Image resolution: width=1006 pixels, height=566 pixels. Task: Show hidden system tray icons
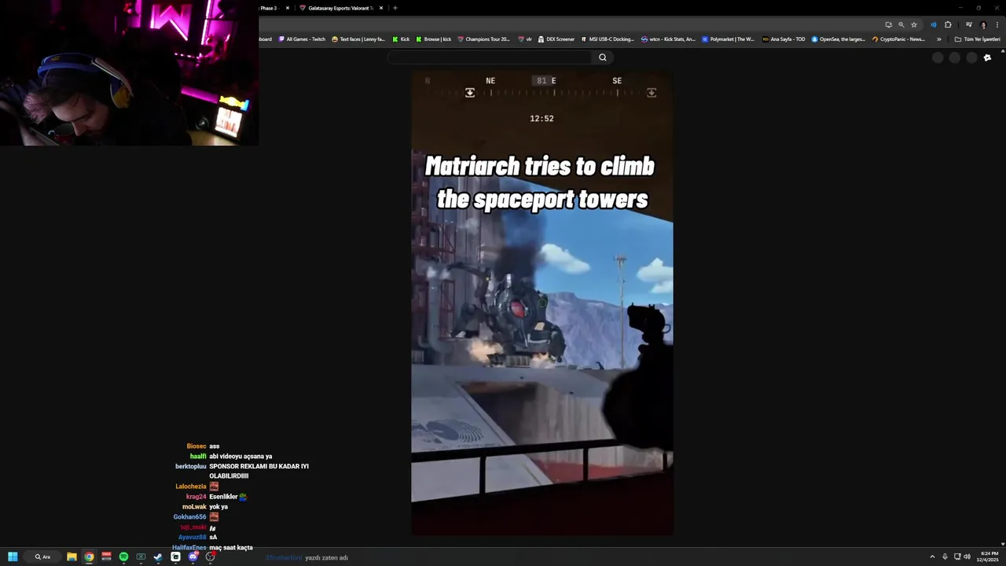pyautogui.click(x=932, y=557)
